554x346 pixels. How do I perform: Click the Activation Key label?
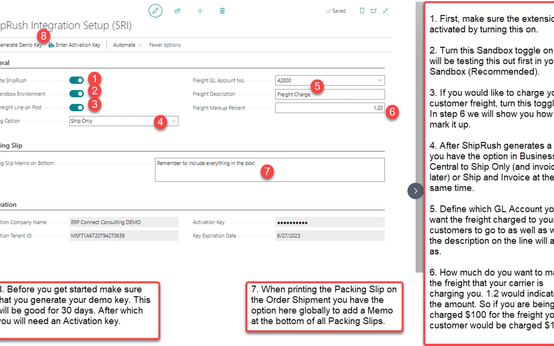click(208, 222)
